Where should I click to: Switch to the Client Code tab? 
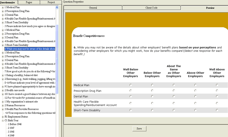click(151, 8)
